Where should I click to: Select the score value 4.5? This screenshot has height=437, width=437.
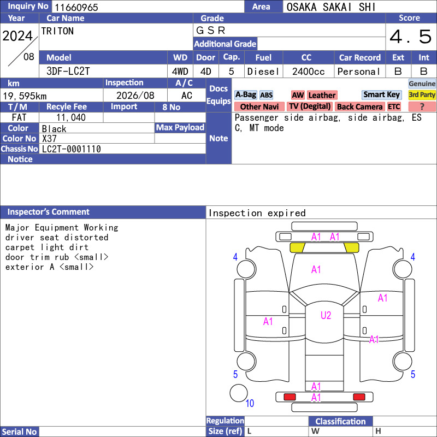click(x=410, y=37)
